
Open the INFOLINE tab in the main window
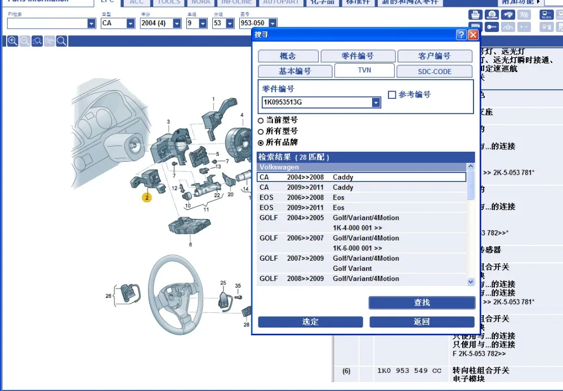pyautogui.click(x=236, y=2)
